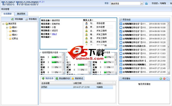The height and width of the screenshot is (106, 172).
Task: Click the 2014-07-27 22:49 修改任务 activity row
Action: tap(143, 68)
